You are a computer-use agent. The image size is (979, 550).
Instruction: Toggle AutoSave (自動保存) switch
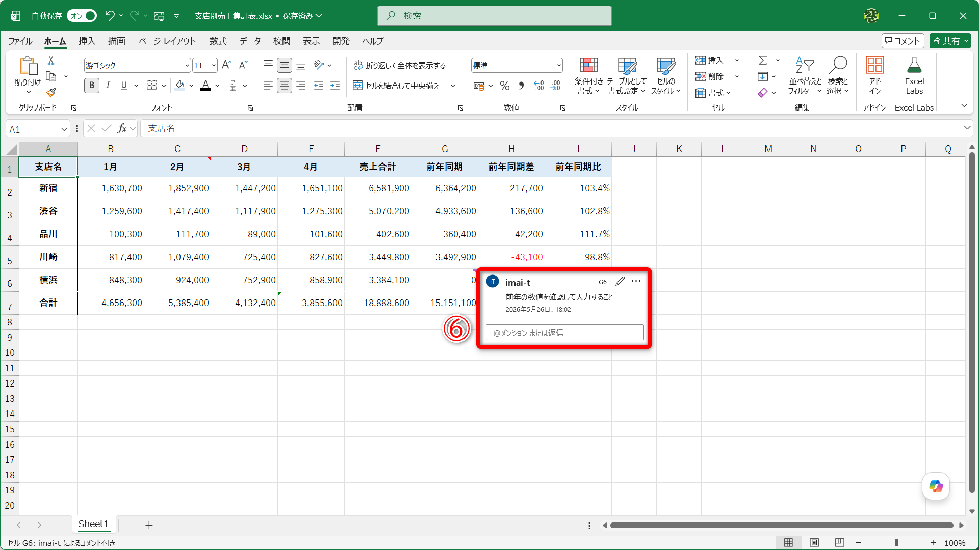click(82, 16)
